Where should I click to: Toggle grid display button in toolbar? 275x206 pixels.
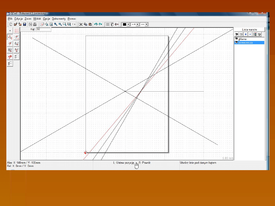108,24
